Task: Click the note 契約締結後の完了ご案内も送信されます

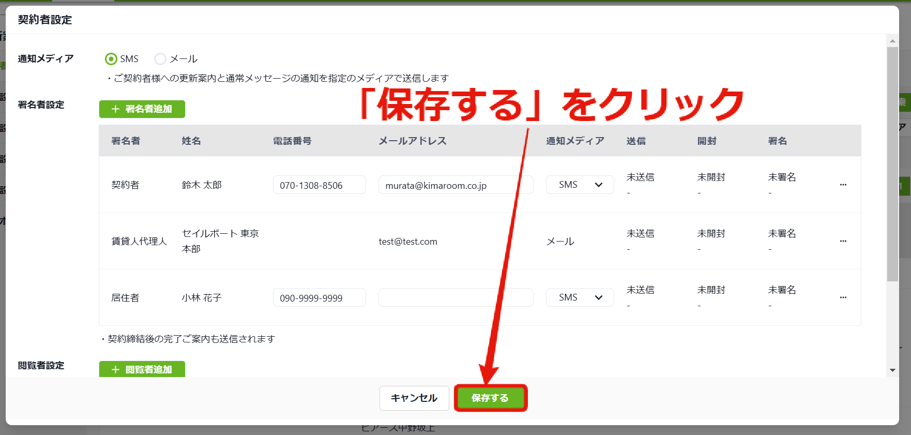Action: [189, 339]
